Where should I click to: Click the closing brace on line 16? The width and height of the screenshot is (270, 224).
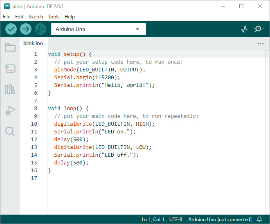(x=49, y=171)
